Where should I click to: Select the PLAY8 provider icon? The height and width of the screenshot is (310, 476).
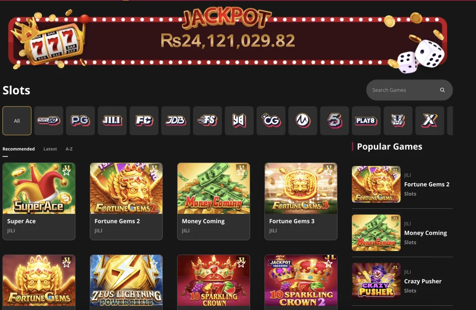pyautogui.click(x=366, y=120)
